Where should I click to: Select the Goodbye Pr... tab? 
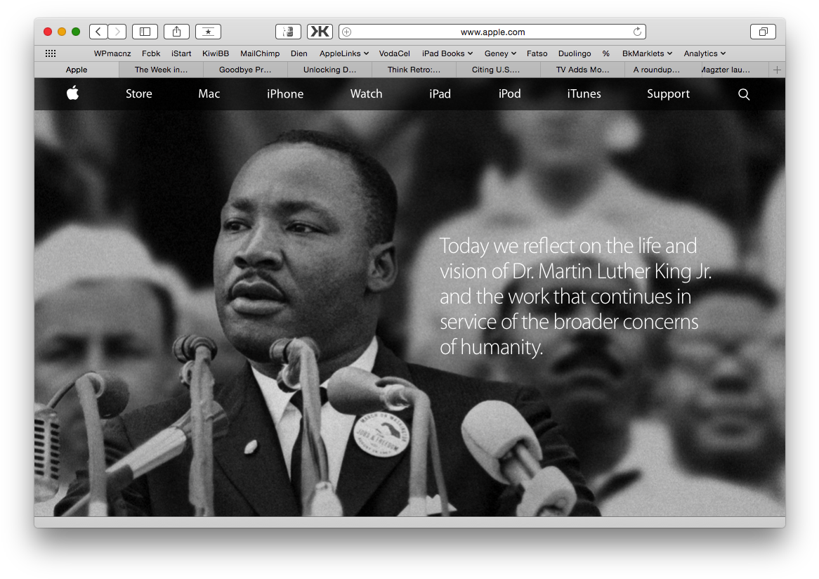[245, 70]
